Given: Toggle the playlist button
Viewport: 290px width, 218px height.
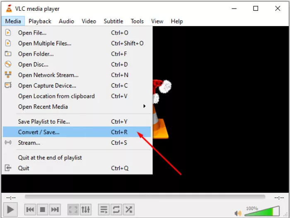Looking at the screenshot, I should pyautogui.click(x=104, y=209).
